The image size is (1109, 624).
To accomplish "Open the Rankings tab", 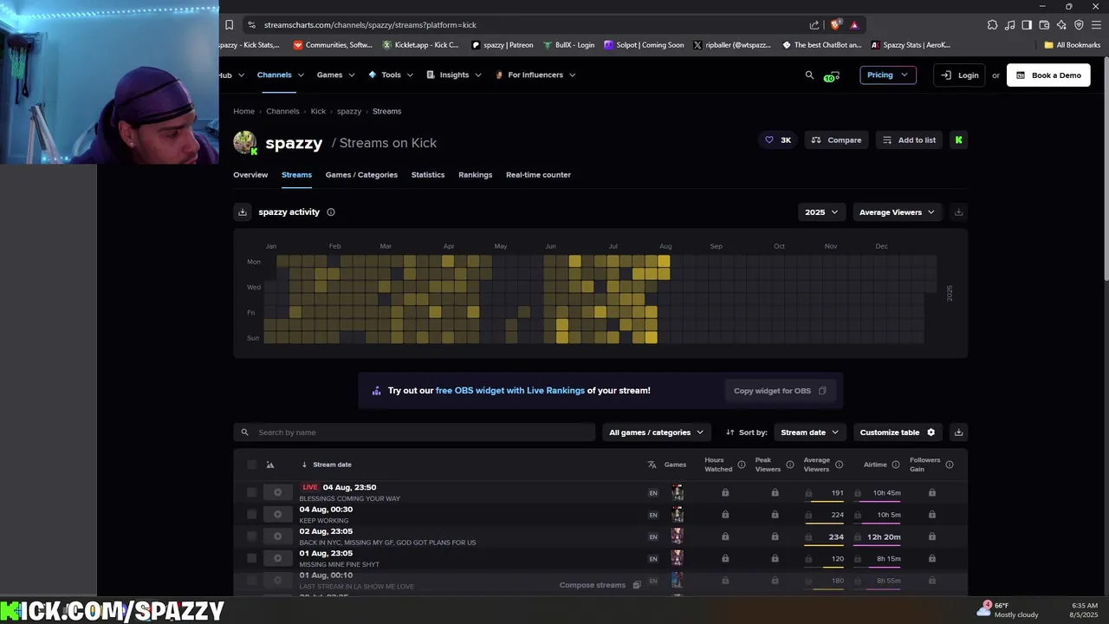I will click(x=475, y=175).
